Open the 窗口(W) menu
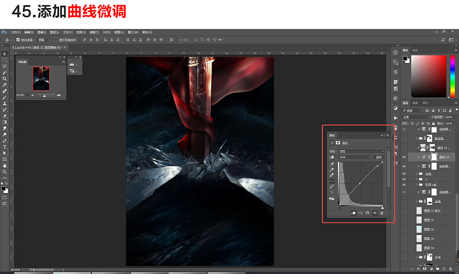Viewport: 459px width, 279px height. (x=133, y=32)
